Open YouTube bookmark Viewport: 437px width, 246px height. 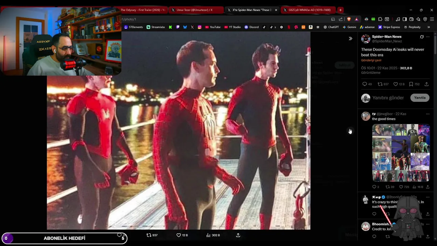coord(213,27)
